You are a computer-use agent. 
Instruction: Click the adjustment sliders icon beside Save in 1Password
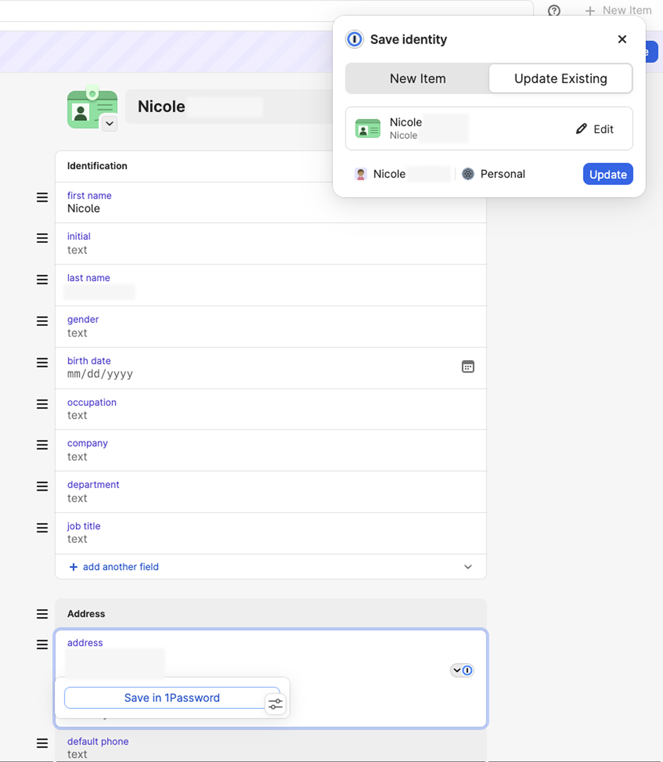(276, 702)
